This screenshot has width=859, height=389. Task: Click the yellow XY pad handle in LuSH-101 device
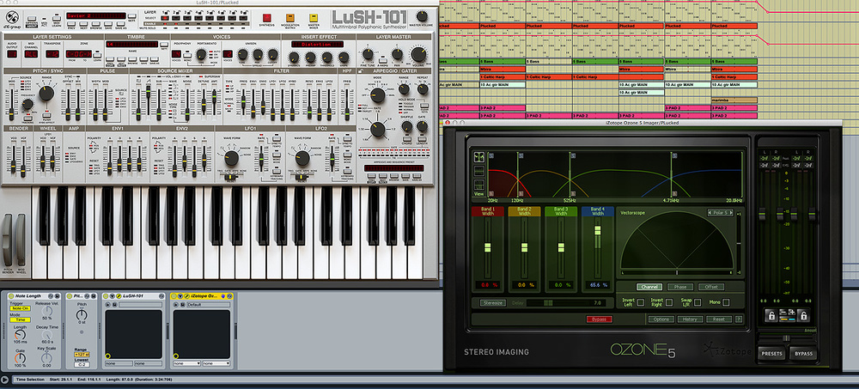tap(108, 356)
